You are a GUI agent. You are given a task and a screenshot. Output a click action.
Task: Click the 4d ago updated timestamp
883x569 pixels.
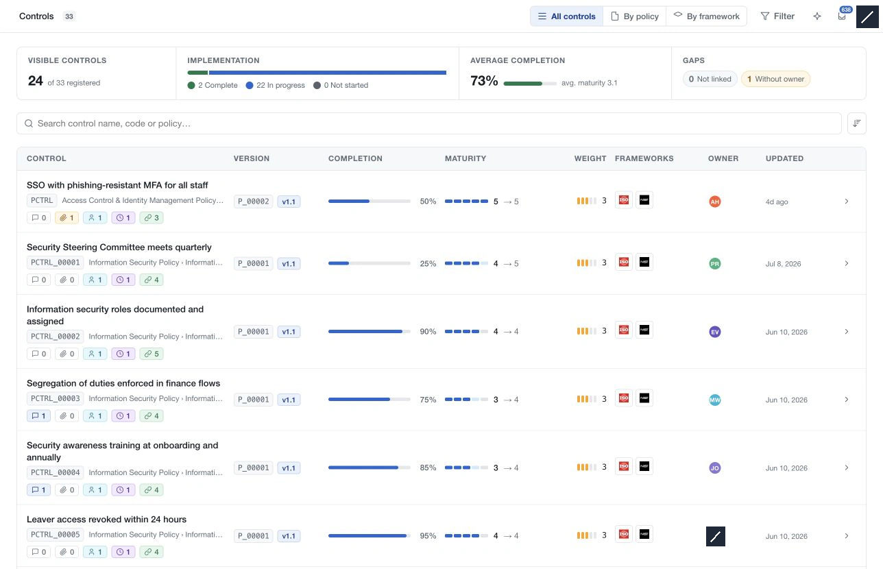(x=777, y=202)
